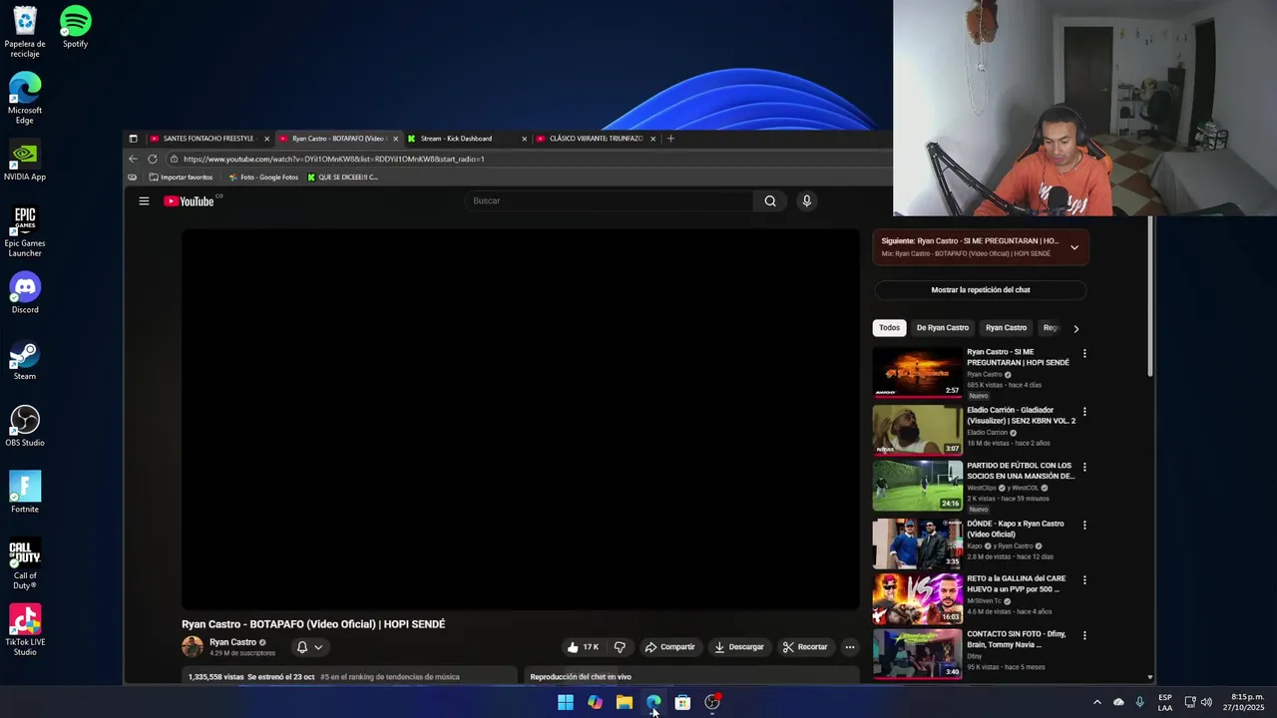Image resolution: width=1277 pixels, height=718 pixels.
Task: Select the Epic Games Launcher desktop icon
Action: (25, 231)
